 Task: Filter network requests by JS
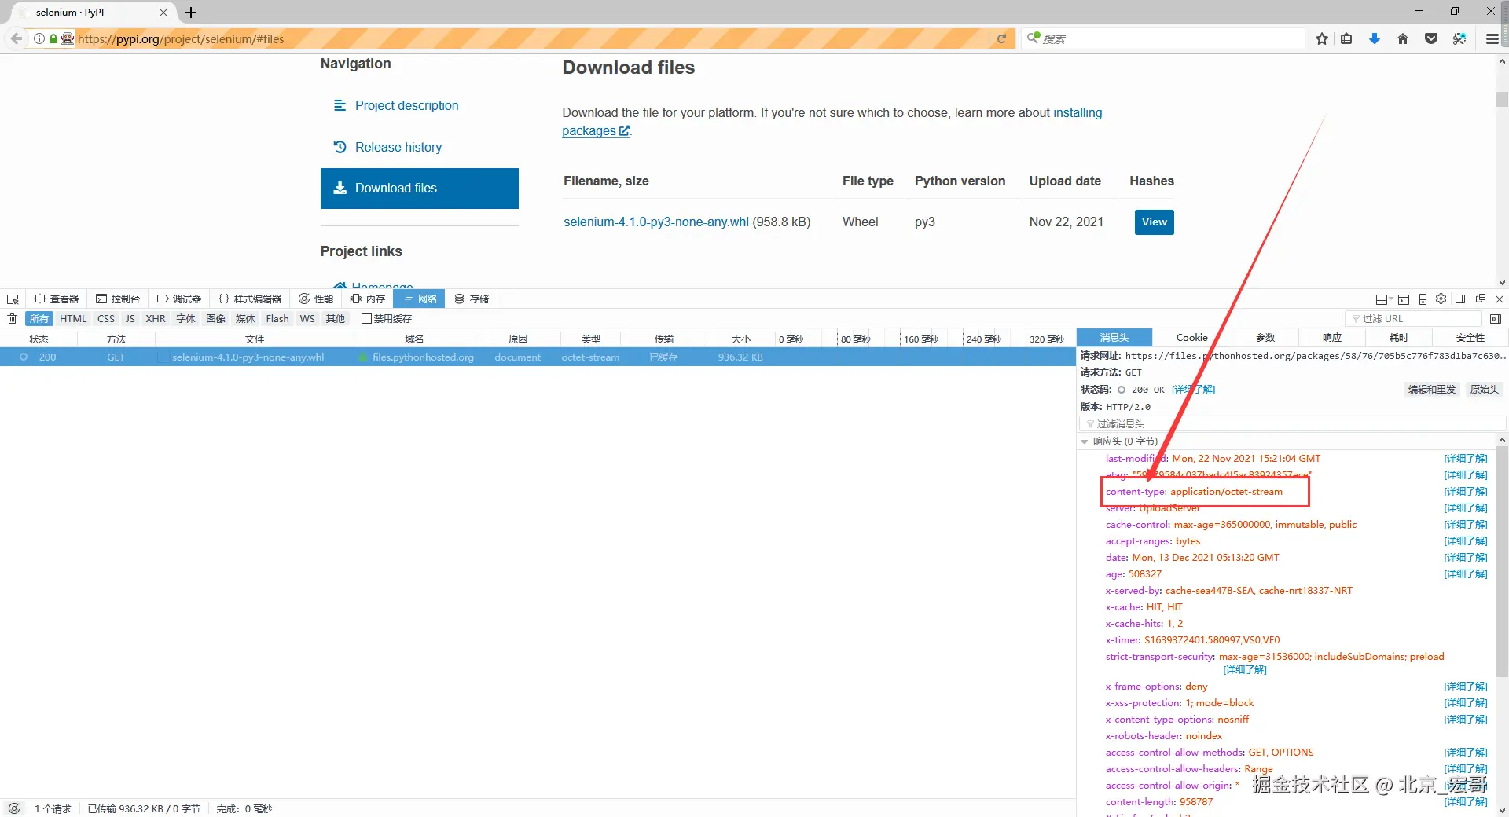point(130,319)
